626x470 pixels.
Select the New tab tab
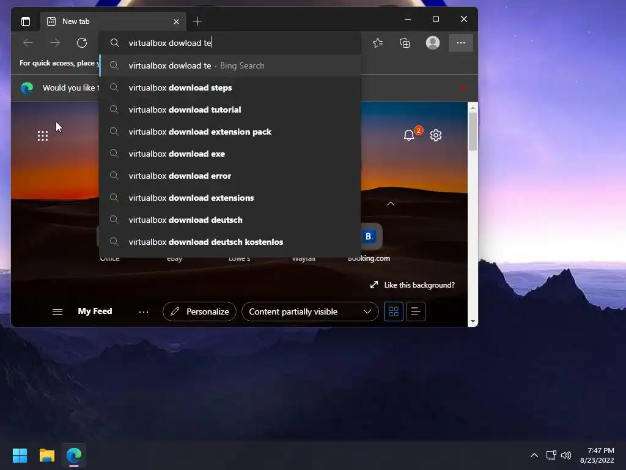coord(113,21)
